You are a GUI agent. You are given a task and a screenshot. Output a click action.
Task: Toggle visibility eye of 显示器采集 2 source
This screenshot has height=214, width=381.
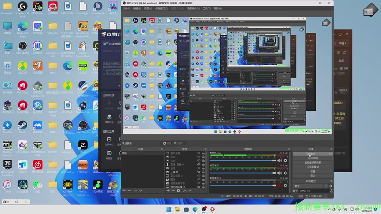199,187
